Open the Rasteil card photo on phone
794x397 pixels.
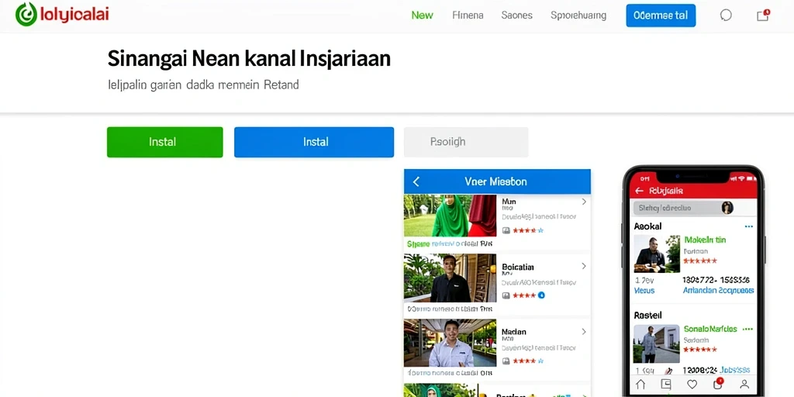657,343
